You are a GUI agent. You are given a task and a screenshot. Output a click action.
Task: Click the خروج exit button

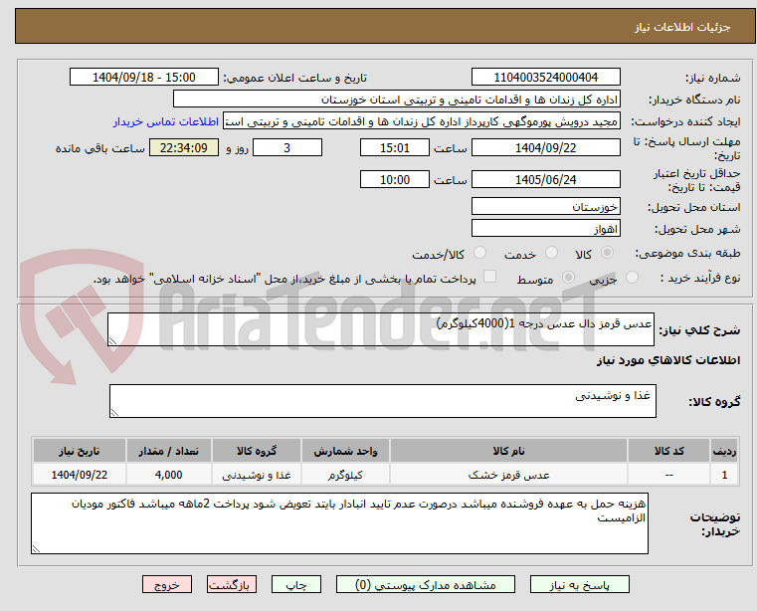coord(166,584)
